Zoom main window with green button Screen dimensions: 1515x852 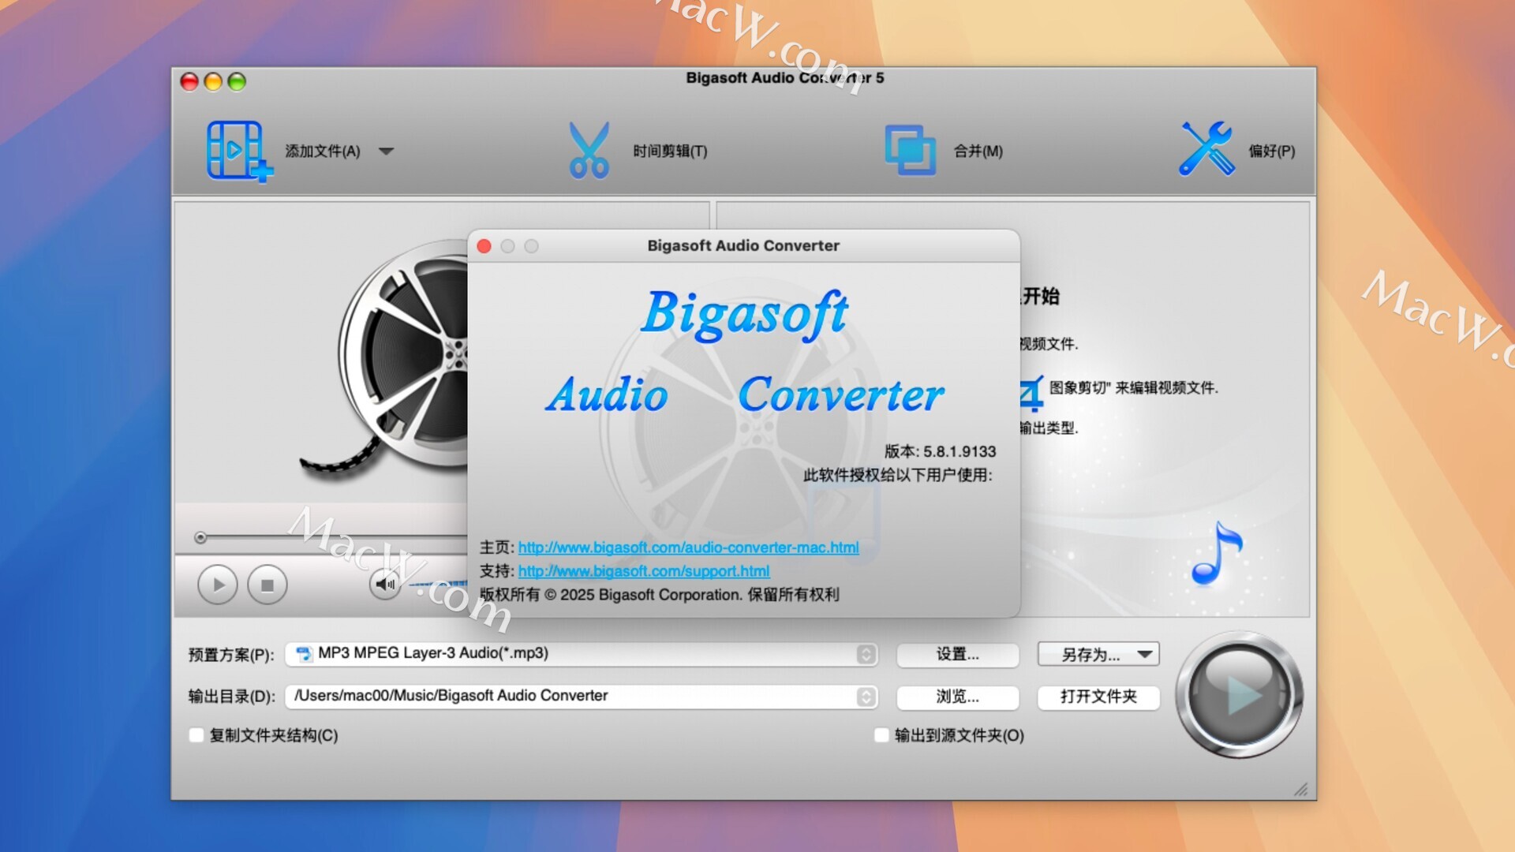237,81
